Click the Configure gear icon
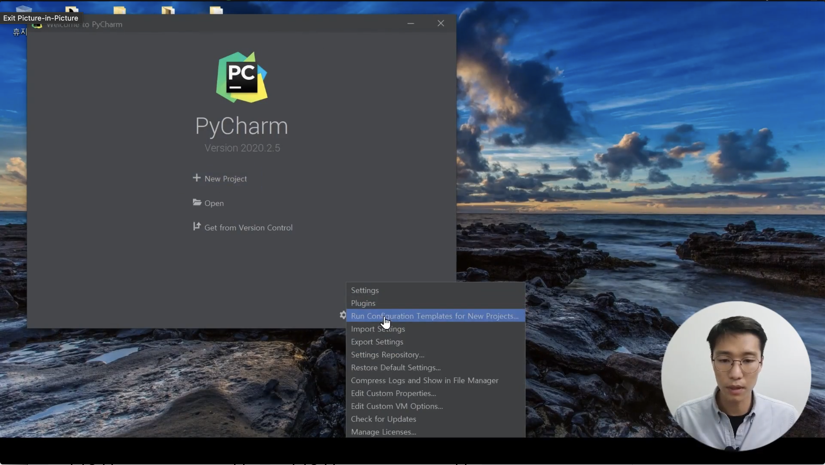This screenshot has height=465, width=825. [x=343, y=315]
